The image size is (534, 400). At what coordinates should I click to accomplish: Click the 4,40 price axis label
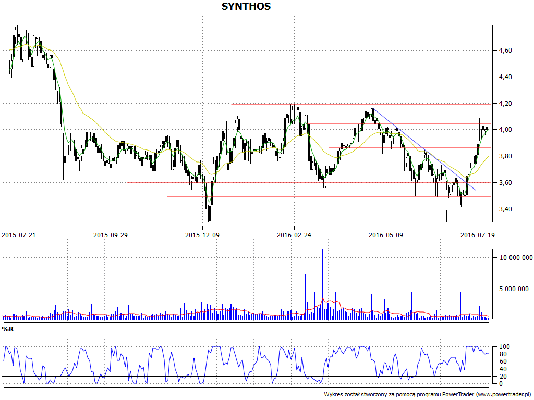point(505,77)
